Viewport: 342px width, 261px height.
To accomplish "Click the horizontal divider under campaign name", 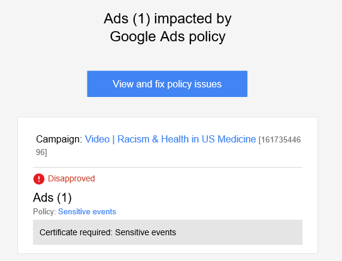I will [x=168, y=167].
